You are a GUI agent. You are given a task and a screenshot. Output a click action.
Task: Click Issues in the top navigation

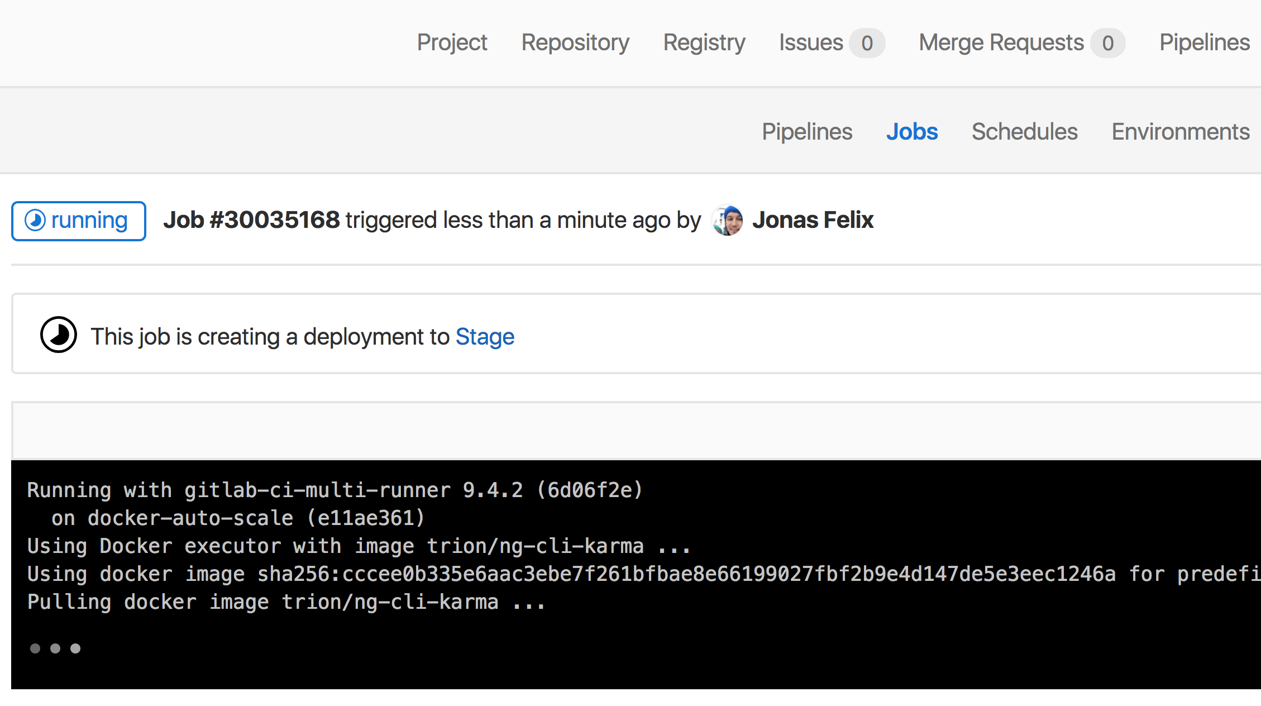pos(810,42)
